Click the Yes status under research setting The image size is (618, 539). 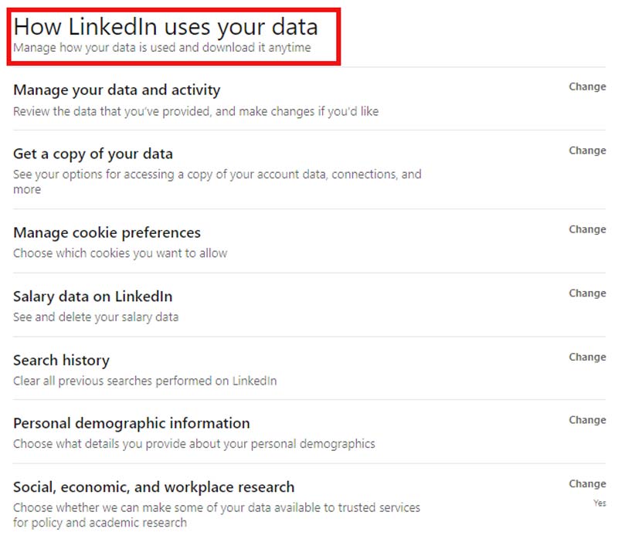pyautogui.click(x=599, y=502)
